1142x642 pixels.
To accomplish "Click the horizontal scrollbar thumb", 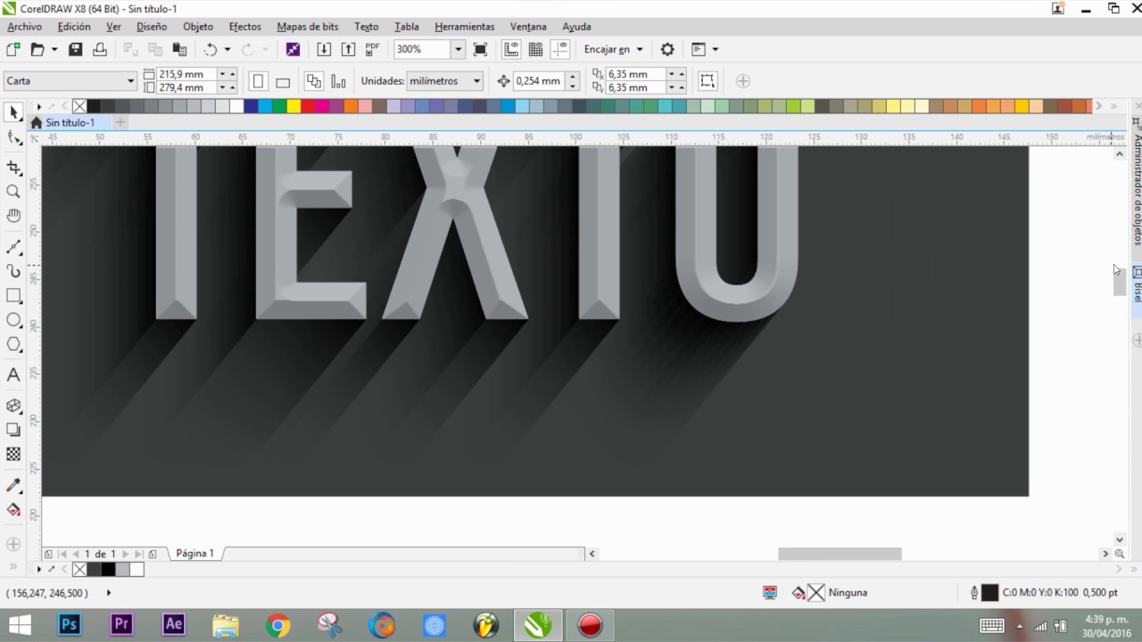I will (840, 554).
